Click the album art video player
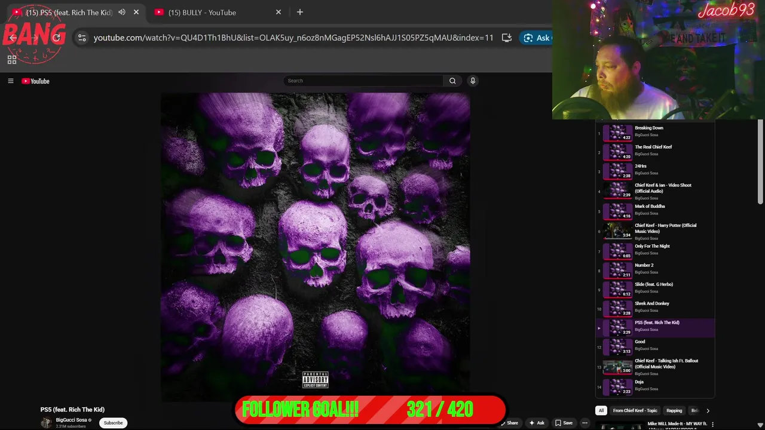This screenshot has height=430, width=765. [315, 247]
